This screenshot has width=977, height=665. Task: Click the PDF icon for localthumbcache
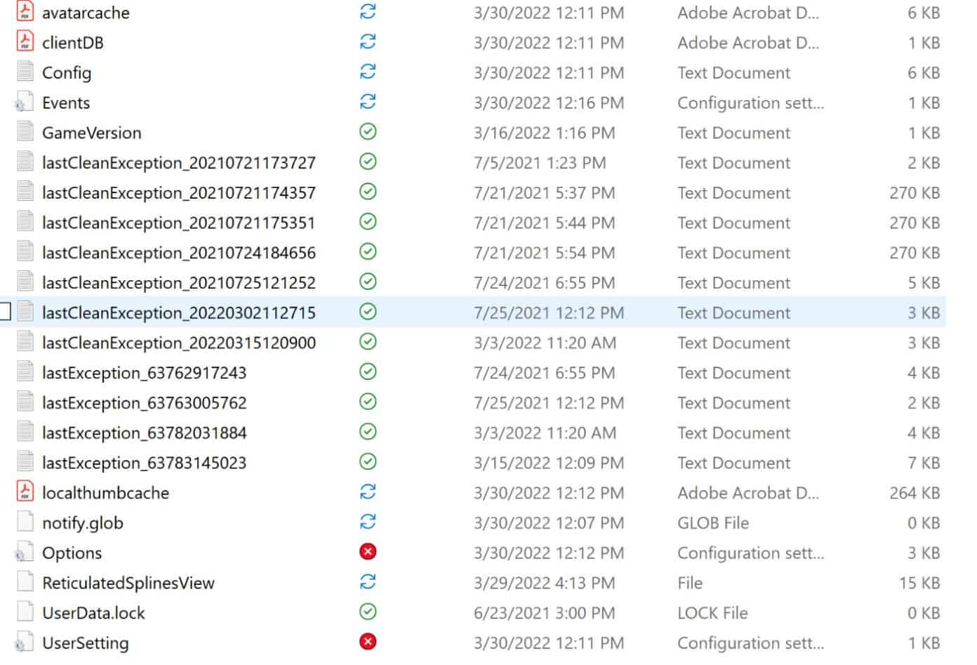point(25,492)
